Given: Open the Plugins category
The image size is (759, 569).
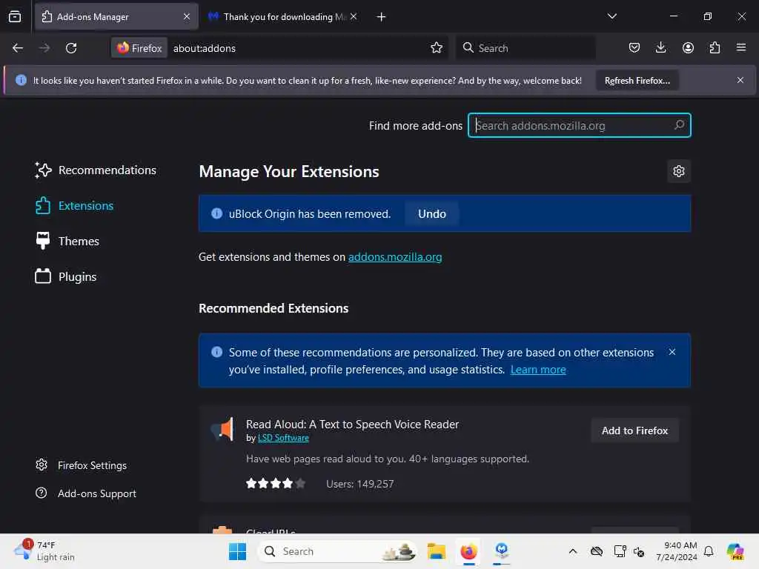Looking at the screenshot, I should 65,277.
